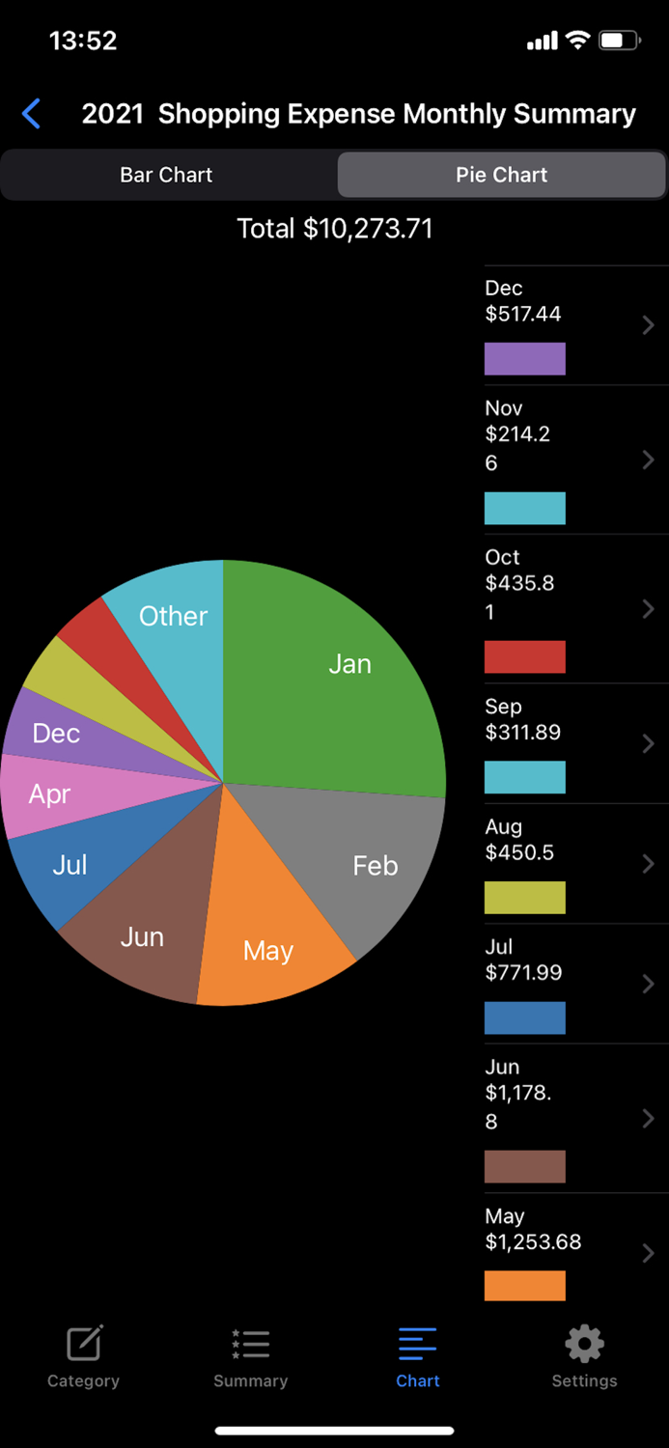
Task: Expand the July expense entry
Action: [x=647, y=984]
